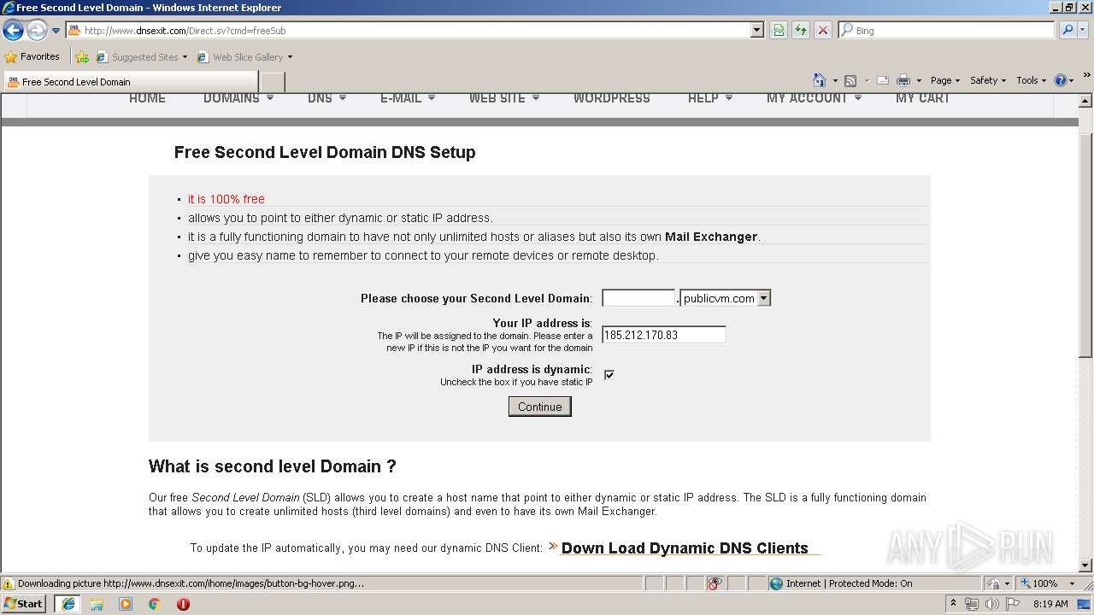Open Down Load Dynamic DNS Clients link

[x=685, y=548]
